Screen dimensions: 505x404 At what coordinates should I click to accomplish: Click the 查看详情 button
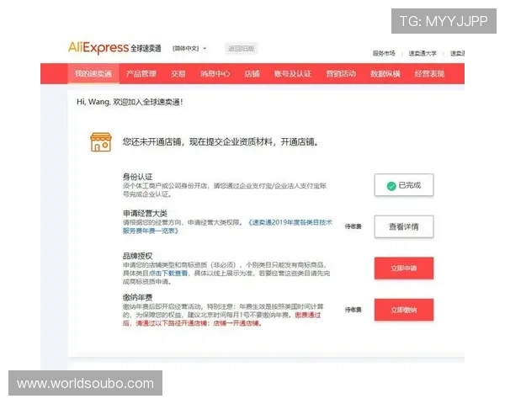click(404, 226)
